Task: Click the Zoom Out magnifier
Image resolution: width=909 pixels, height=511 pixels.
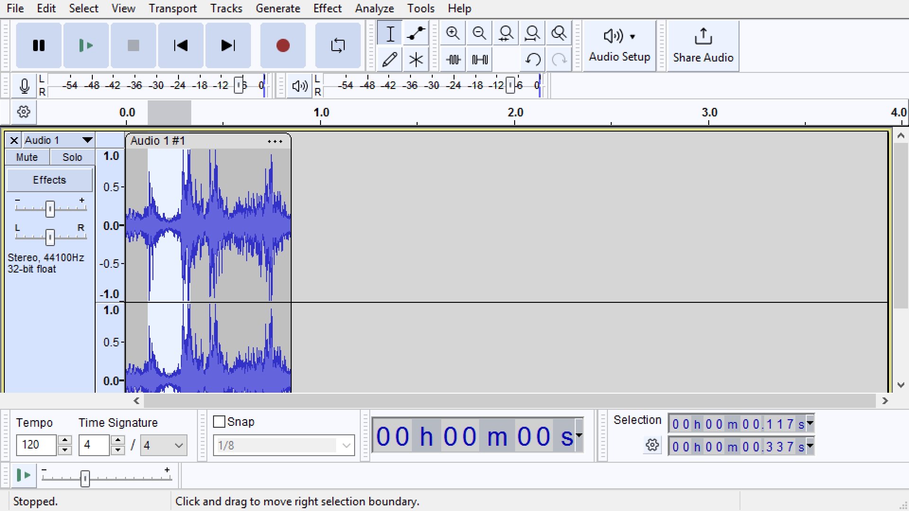Action: (x=480, y=33)
